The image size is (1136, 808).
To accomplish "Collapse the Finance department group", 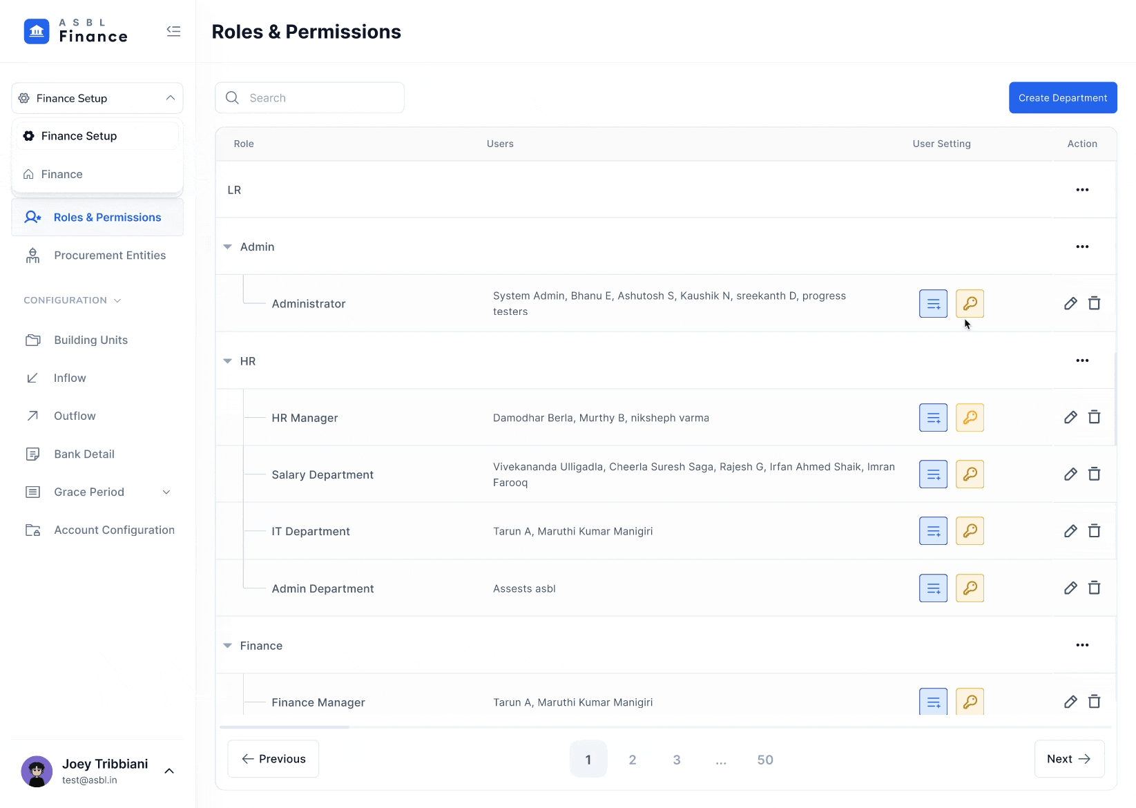I will click(227, 646).
